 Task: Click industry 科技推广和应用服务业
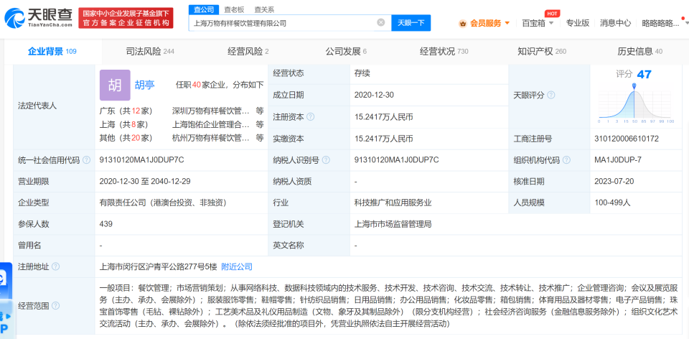393,203
